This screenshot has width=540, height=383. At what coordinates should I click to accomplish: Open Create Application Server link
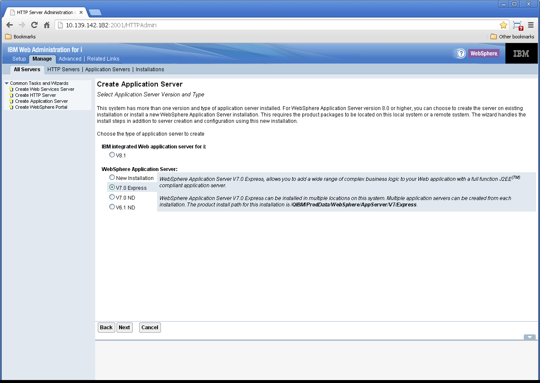pyautogui.click(x=41, y=101)
